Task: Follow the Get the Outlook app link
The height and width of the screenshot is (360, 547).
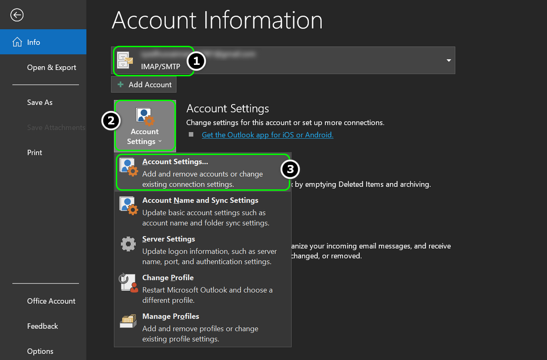Action: click(267, 135)
